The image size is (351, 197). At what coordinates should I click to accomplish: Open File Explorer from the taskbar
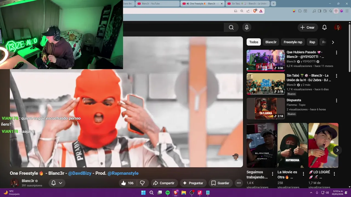[x=184, y=193]
